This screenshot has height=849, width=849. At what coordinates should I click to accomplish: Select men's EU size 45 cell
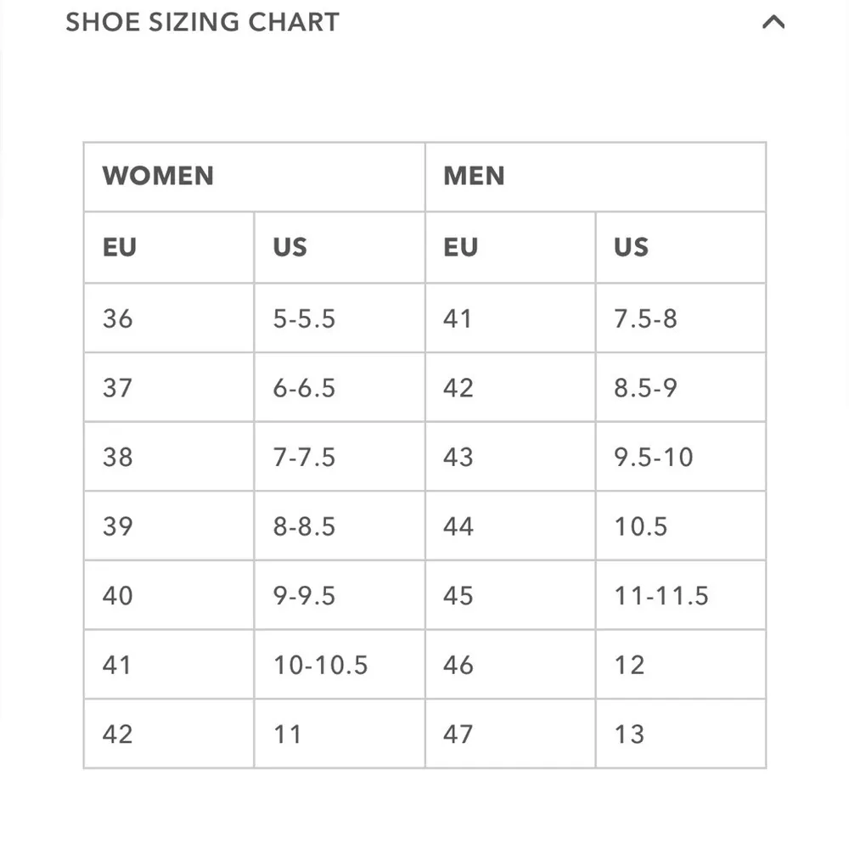click(458, 596)
